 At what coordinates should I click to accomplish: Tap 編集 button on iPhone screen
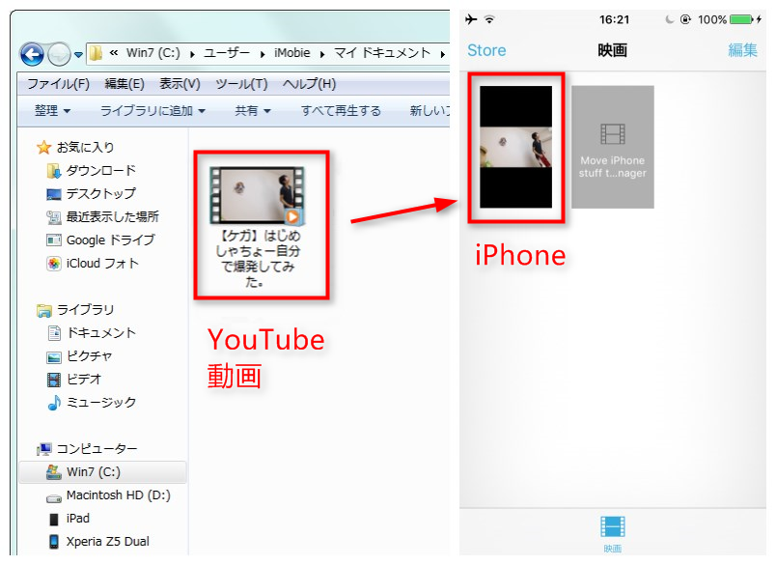coord(743,50)
